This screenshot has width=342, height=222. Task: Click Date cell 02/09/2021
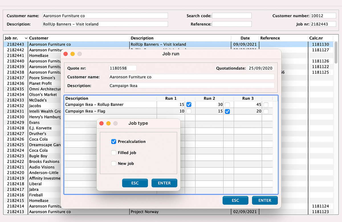245,212
